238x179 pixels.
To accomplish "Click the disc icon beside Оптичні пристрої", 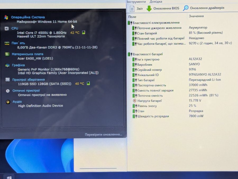I will click(x=8, y=91).
